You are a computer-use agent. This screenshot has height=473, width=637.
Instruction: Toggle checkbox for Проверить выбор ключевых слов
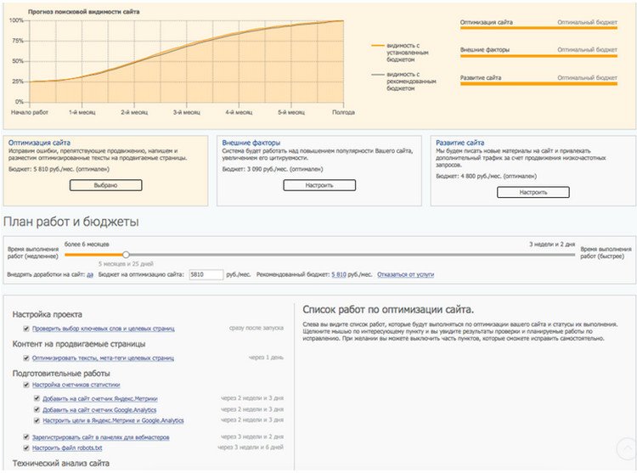pos(26,329)
